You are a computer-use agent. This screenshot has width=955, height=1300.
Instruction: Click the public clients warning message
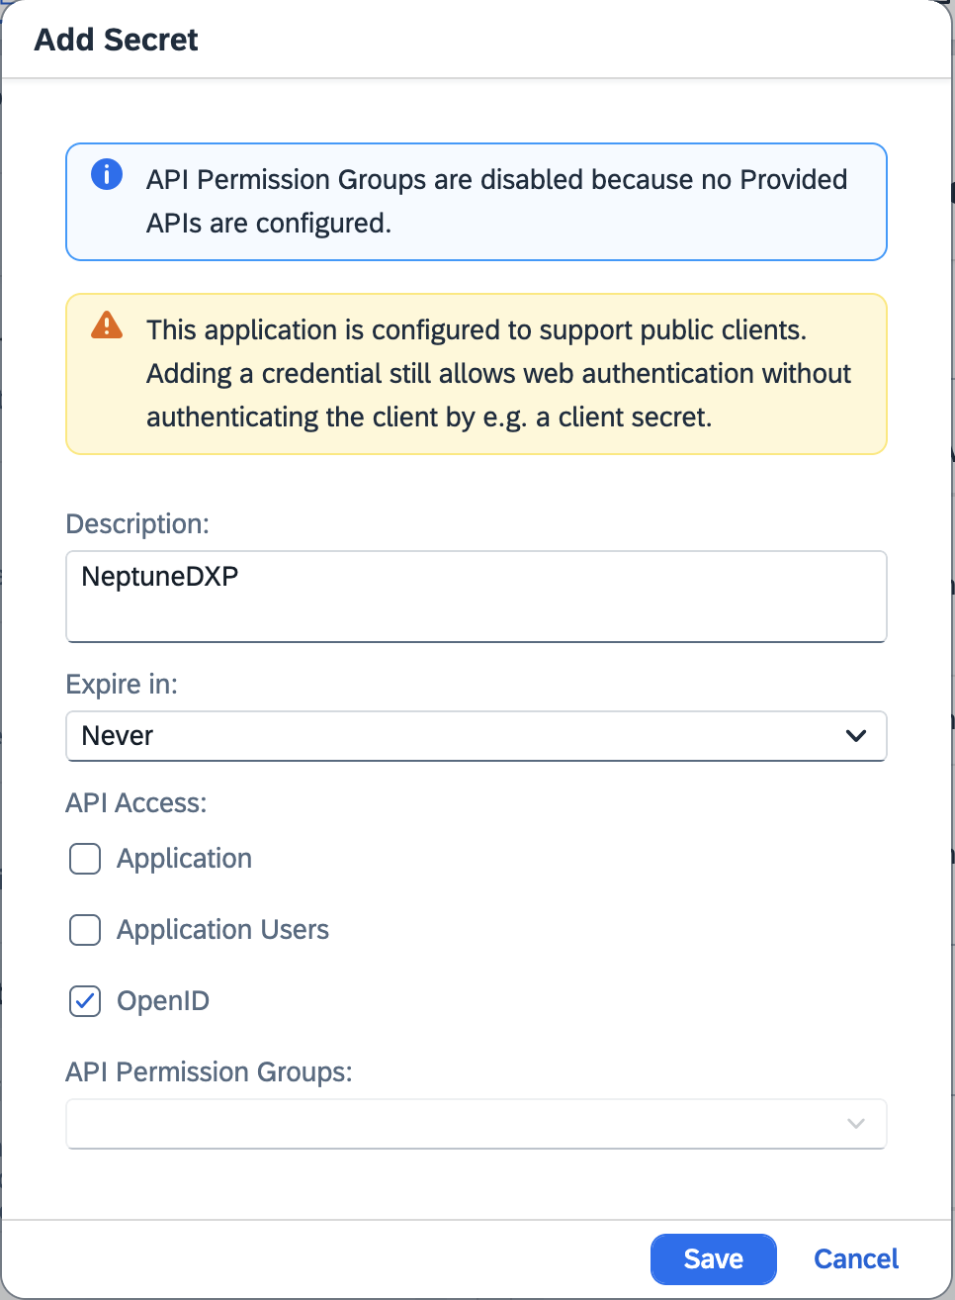pyautogui.click(x=498, y=373)
